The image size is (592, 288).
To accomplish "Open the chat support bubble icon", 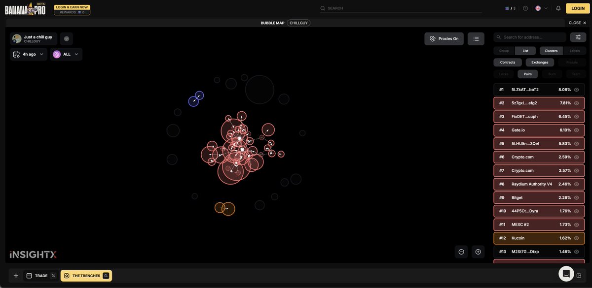I will (x=566, y=273).
